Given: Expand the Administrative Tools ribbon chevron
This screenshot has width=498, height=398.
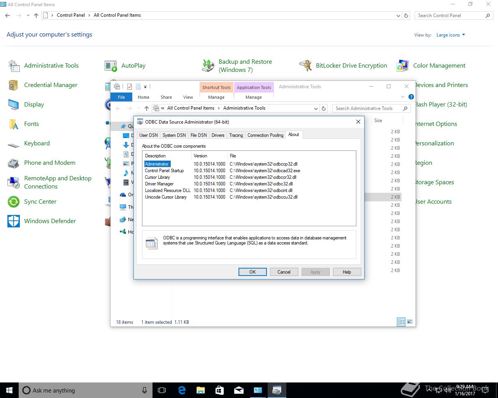Looking at the screenshot, I should click(403, 97).
